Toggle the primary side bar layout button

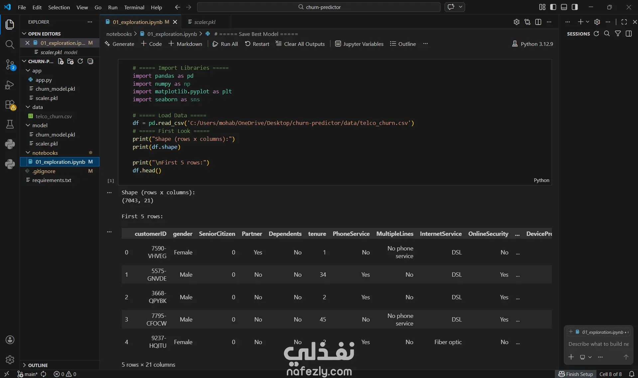[553, 7]
